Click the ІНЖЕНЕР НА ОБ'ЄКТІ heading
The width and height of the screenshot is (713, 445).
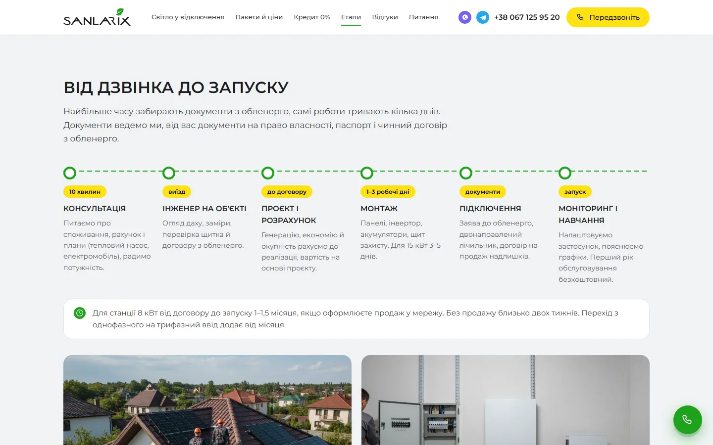[x=204, y=209]
